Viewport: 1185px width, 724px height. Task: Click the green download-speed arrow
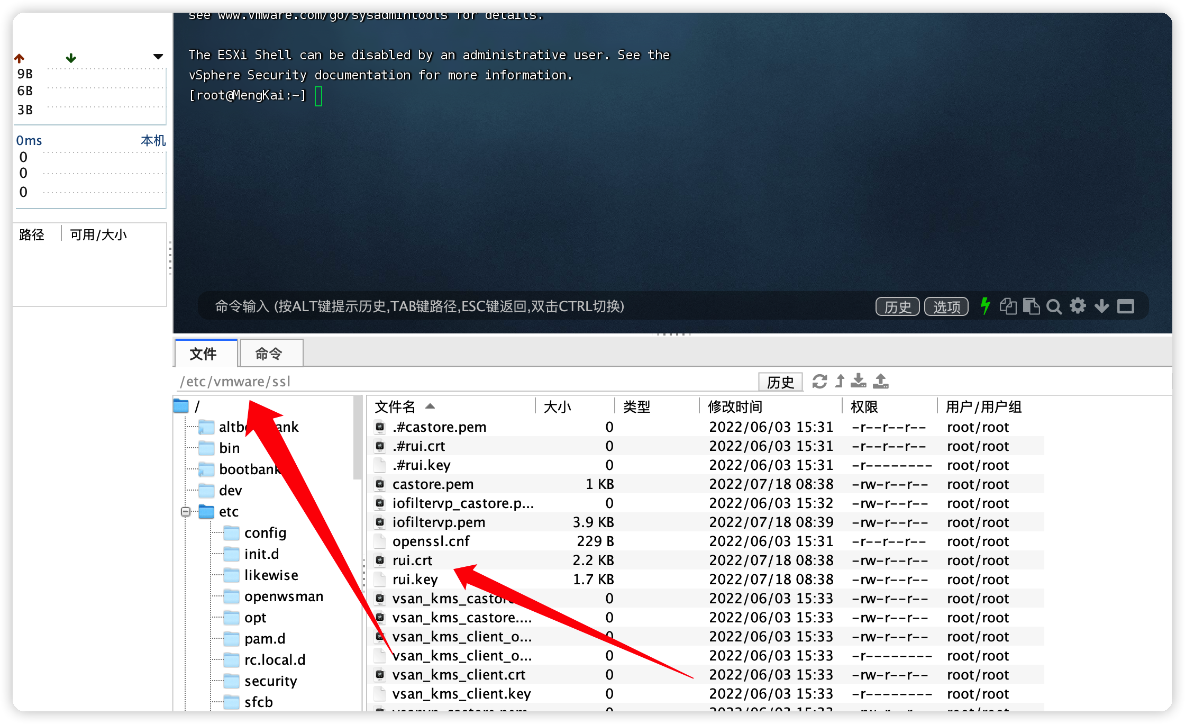tap(71, 58)
